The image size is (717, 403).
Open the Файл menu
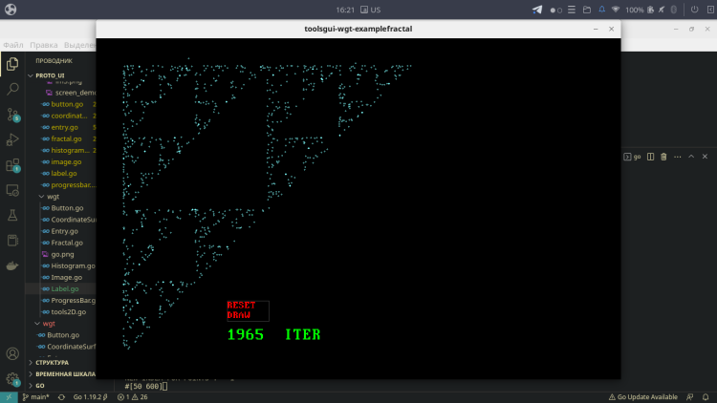coord(13,45)
